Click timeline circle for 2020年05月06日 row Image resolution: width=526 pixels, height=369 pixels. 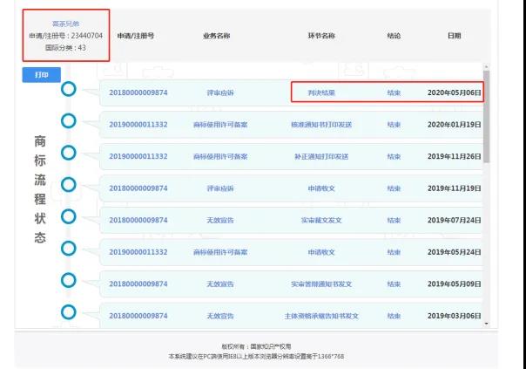[69, 89]
